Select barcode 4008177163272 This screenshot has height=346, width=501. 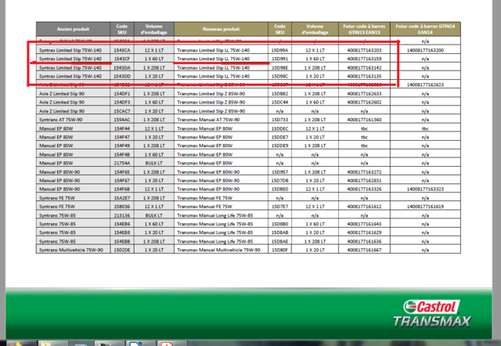pos(364,172)
